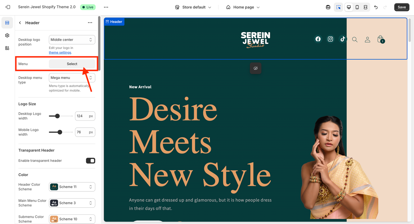Adjust the Desktop Logo width slider
This screenshot has height=224, width=414.
57,116
